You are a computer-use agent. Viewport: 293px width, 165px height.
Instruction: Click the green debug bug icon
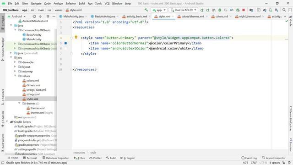220,10
